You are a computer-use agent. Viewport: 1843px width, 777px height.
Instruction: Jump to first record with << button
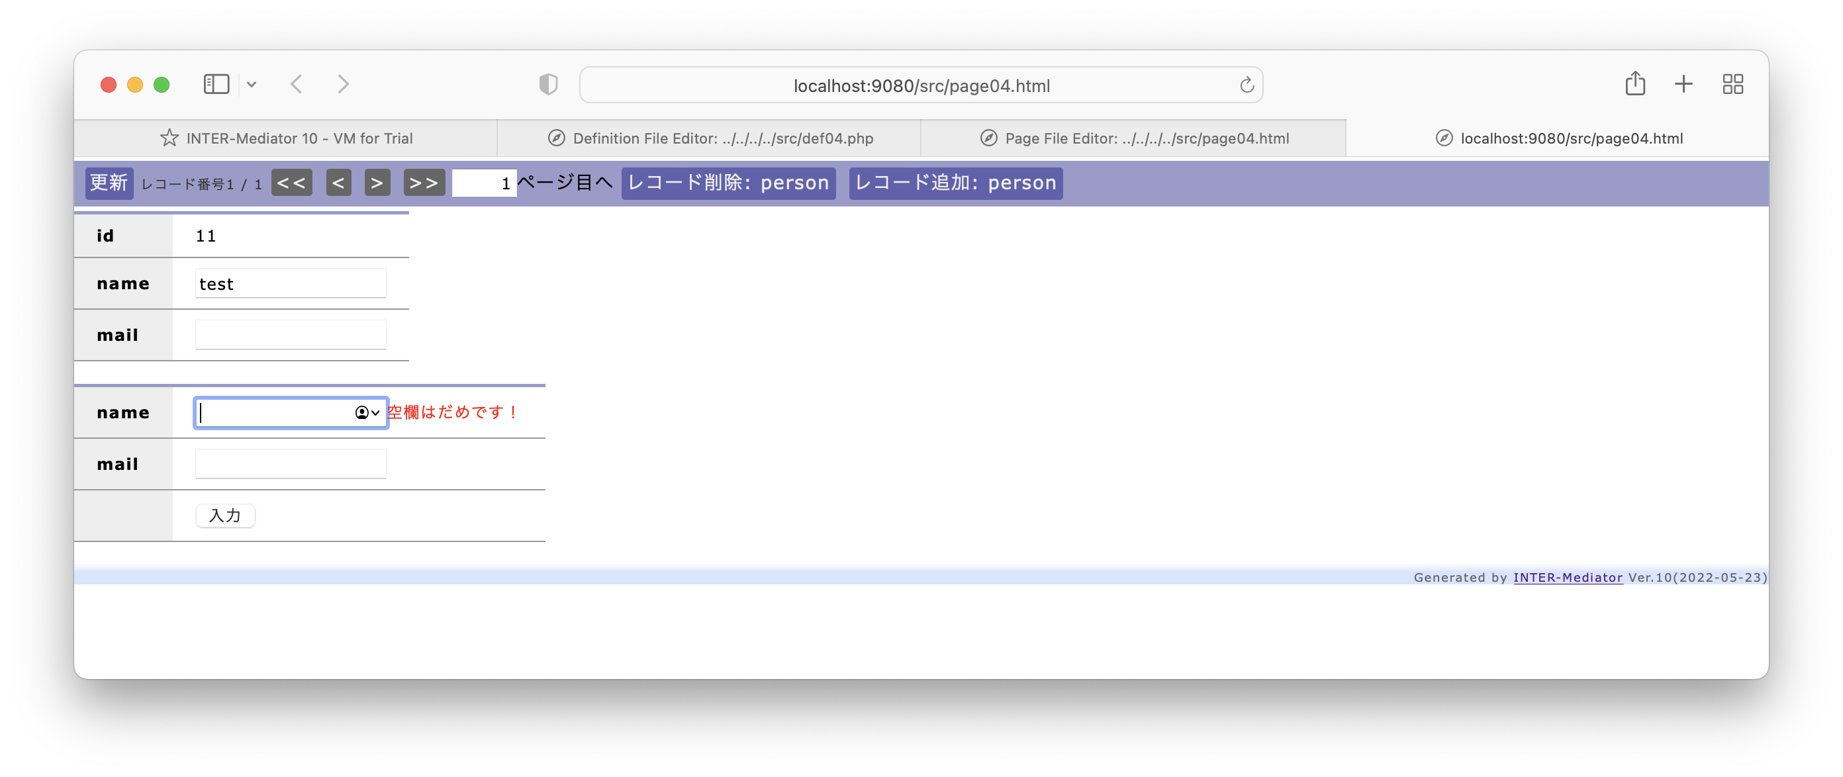291,183
